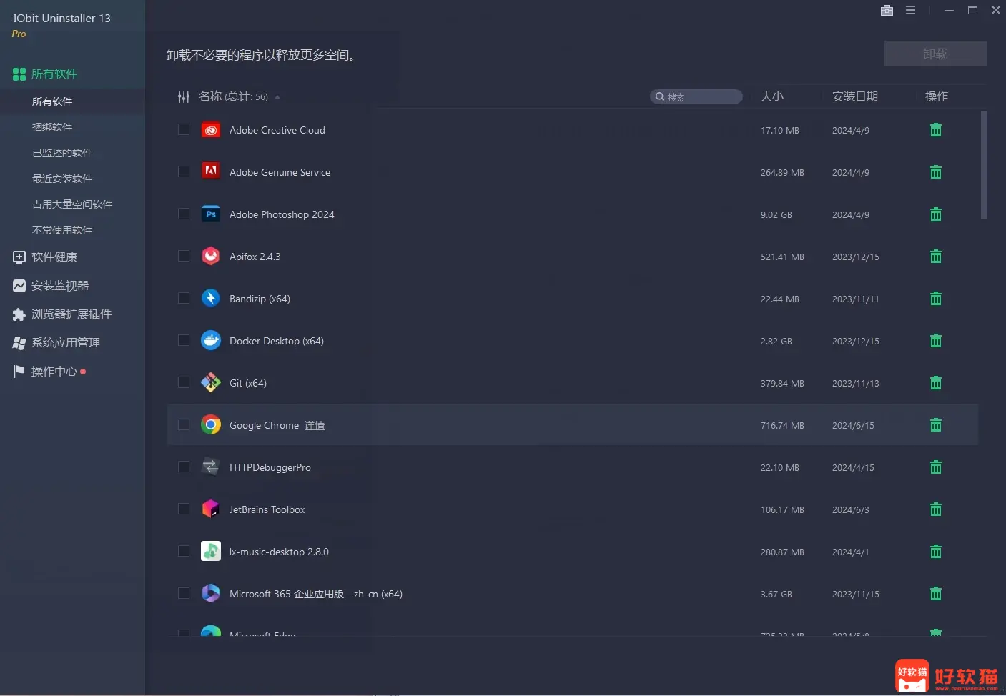Click the trash icon for Adobe Creative Cloud
The height and width of the screenshot is (696, 1006).
pyautogui.click(x=935, y=130)
